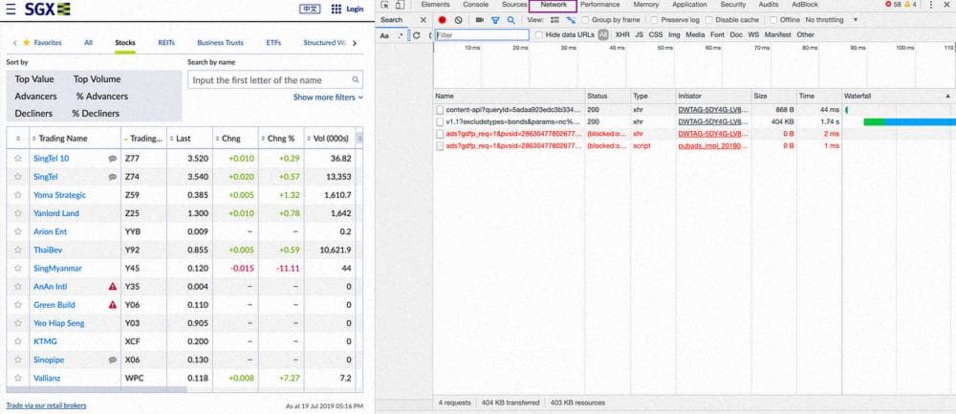
Task: Click the Login link
Action: click(355, 9)
